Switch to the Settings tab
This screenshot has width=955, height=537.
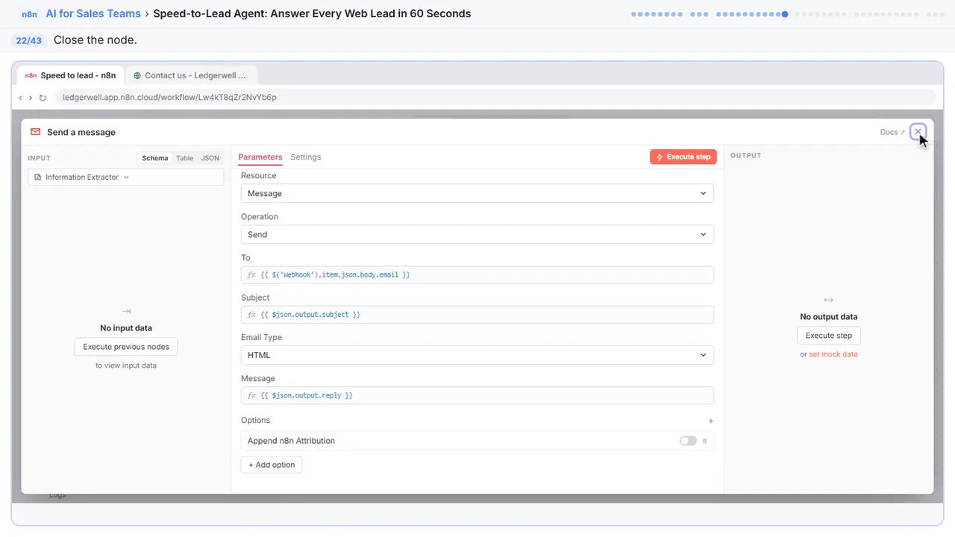coord(306,157)
